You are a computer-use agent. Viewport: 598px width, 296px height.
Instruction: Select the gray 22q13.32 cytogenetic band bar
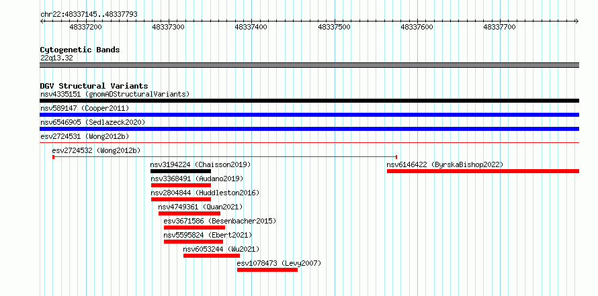click(309, 65)
